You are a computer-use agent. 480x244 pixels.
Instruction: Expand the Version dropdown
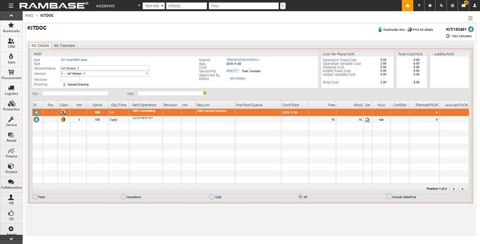pyautogui.click(x=147, y=74)
